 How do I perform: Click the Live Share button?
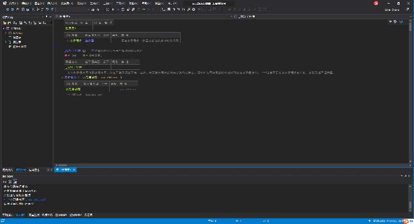(391, 9)
